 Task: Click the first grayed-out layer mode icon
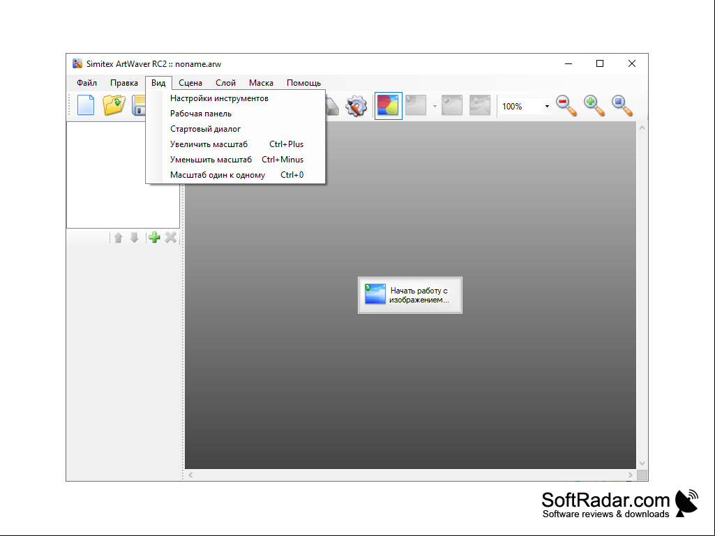(x=416, y=105)
